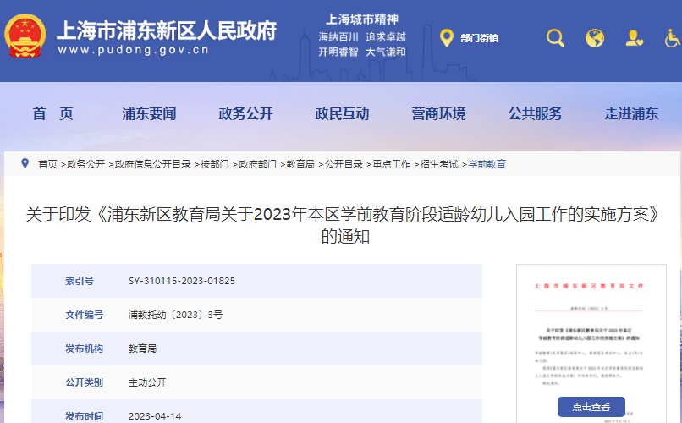The image size is (682, 423).
Task: Click document number 浦教托幼〔2023〕3号
Action: (x=175, y=315)
